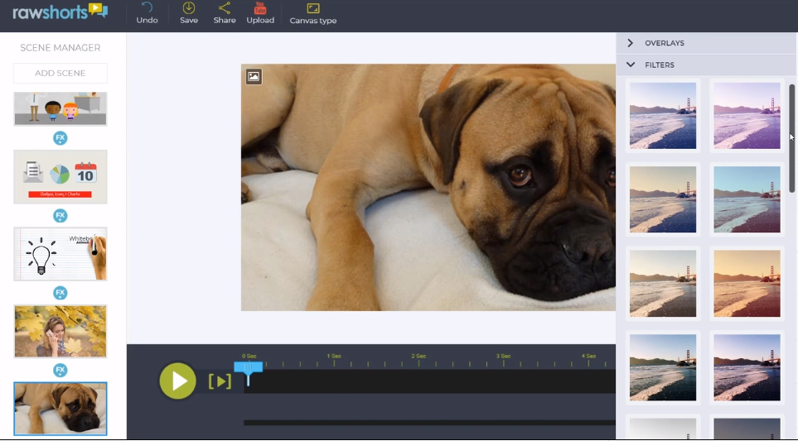Click the image icon on canvas corner
Screen dimensions: 798x441
(254, 76)
